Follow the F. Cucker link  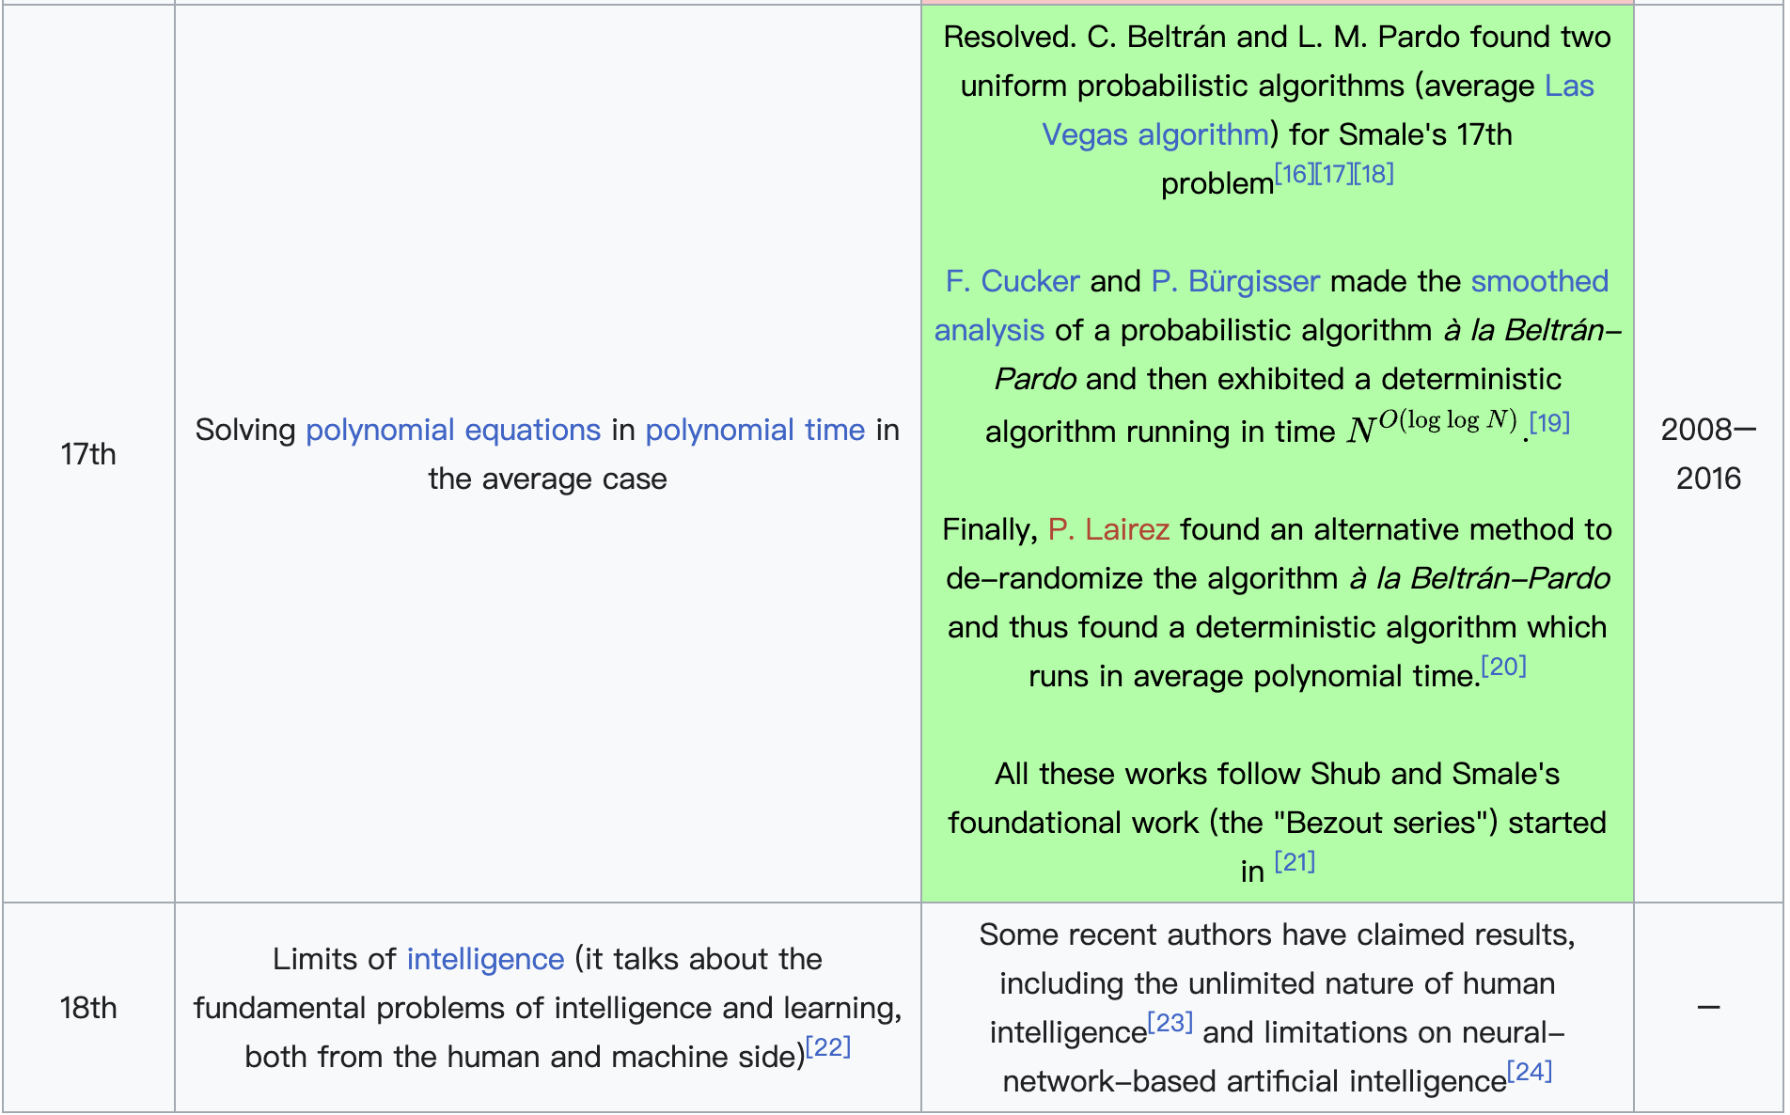(1012, 281)
